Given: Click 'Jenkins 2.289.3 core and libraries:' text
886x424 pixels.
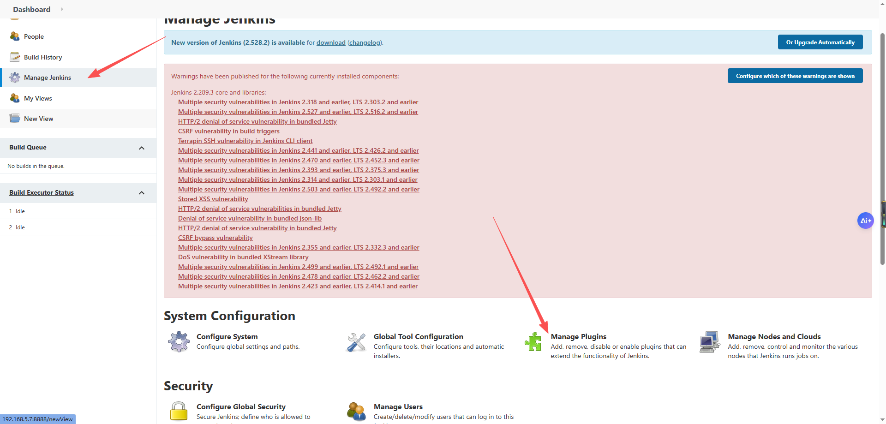Looking at the screenshot, I should point(219,92).
